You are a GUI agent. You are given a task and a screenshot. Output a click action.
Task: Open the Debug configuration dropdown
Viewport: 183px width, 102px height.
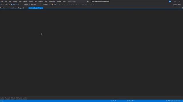pyautogui.click(x=27, y=5)
